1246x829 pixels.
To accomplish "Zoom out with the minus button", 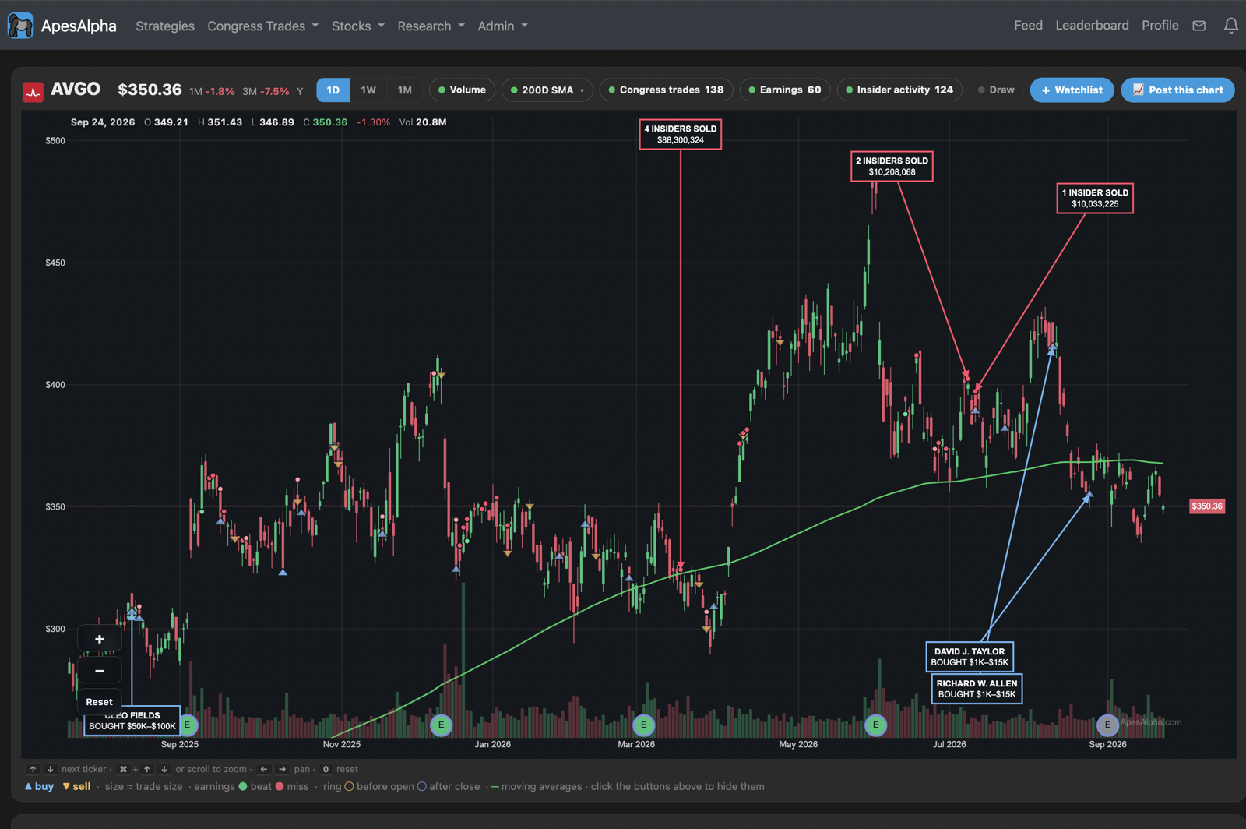I will tap(100, 670).
